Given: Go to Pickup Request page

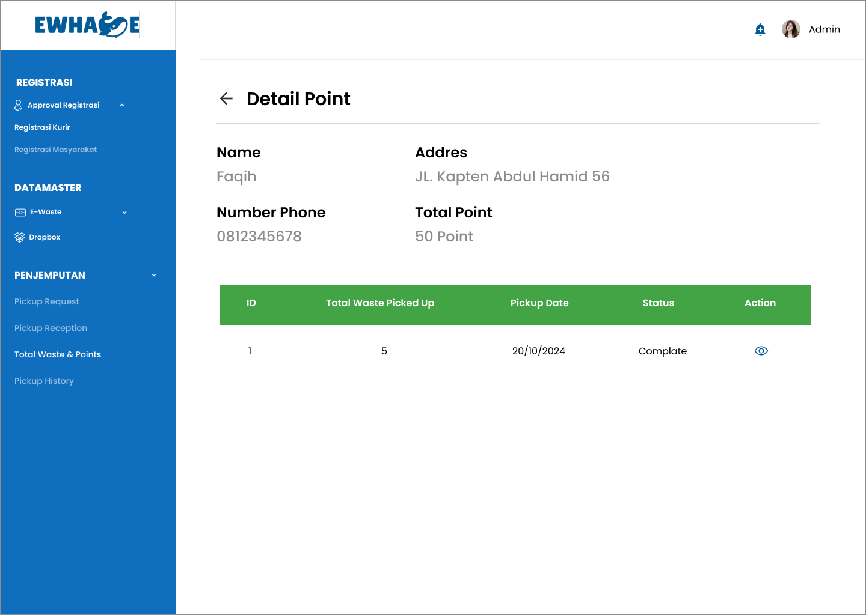Looking at the screenshot, I should (47, 301).
